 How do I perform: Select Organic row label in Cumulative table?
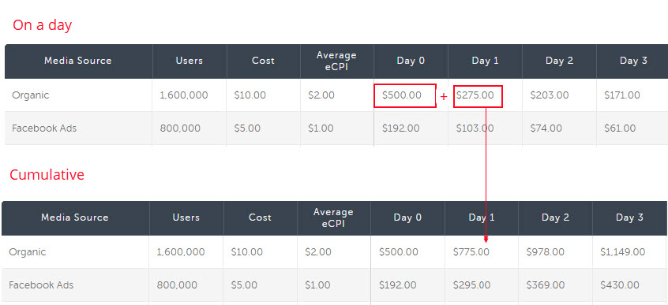[x=28, y=252]
